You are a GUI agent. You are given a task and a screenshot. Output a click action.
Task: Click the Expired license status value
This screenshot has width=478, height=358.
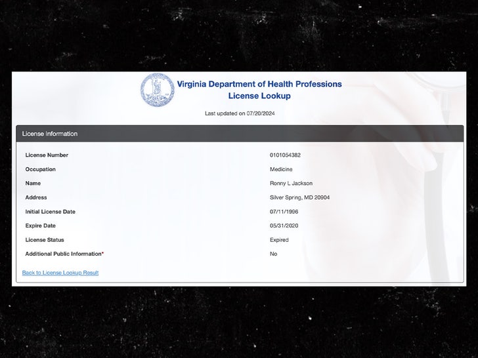pyautogui.click(x=279, y=240)
